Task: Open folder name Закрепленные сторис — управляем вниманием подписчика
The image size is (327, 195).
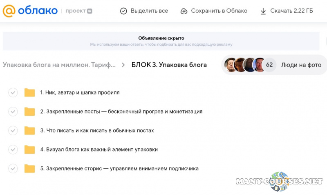Action: coord(119,168)
